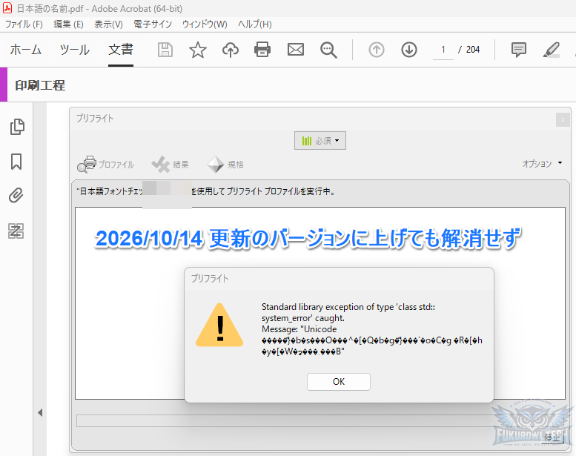This screenshot has height=456, width=576.
Task: Open the ファイル (F) menu
Action: click(24, 24)
